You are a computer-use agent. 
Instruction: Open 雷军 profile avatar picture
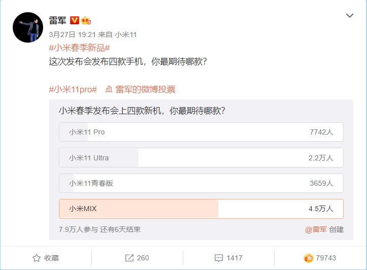27,27
